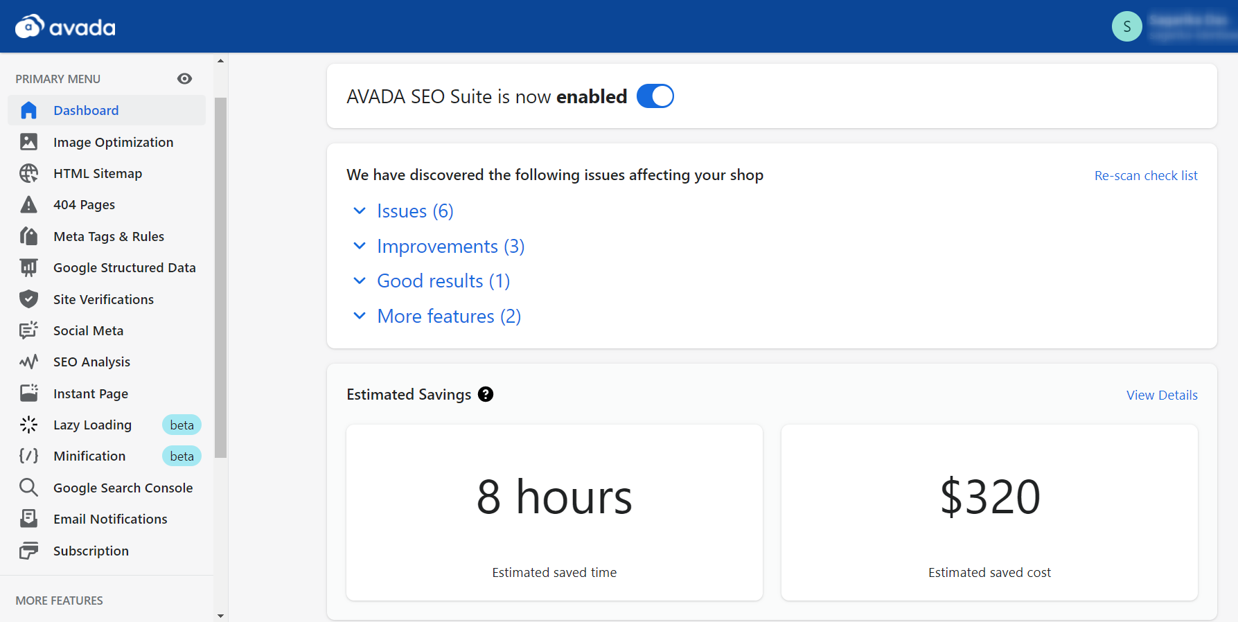This screenshot has width=1238, height=622.
Task: Click the Lazy Loading spinner icon
Action: (x=28, y=425)
